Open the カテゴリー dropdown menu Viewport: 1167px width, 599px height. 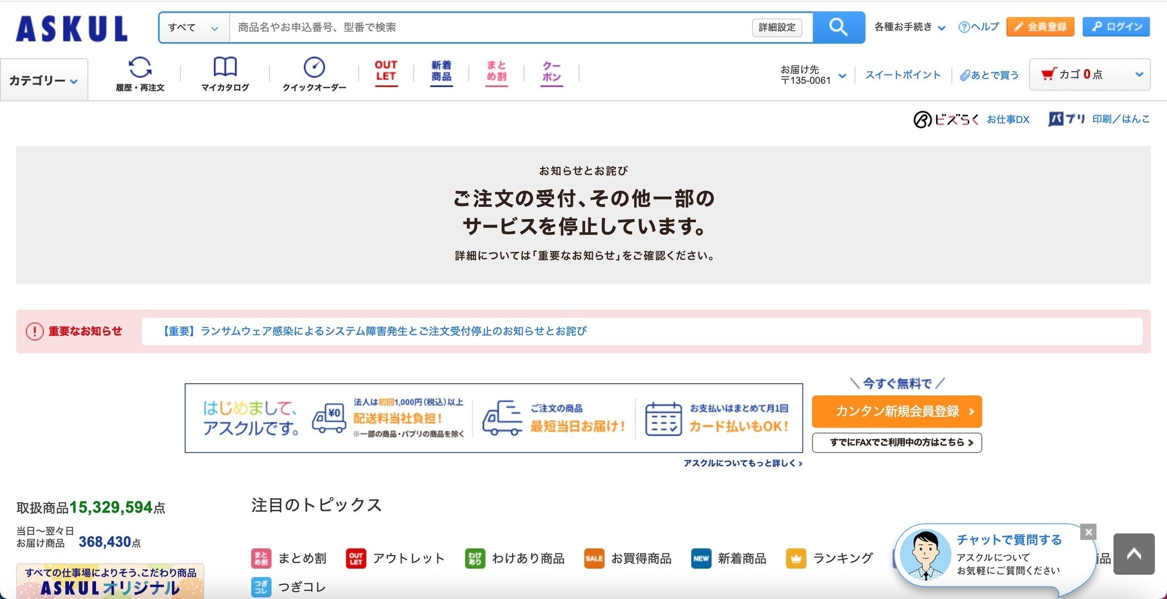click(43, 79)
